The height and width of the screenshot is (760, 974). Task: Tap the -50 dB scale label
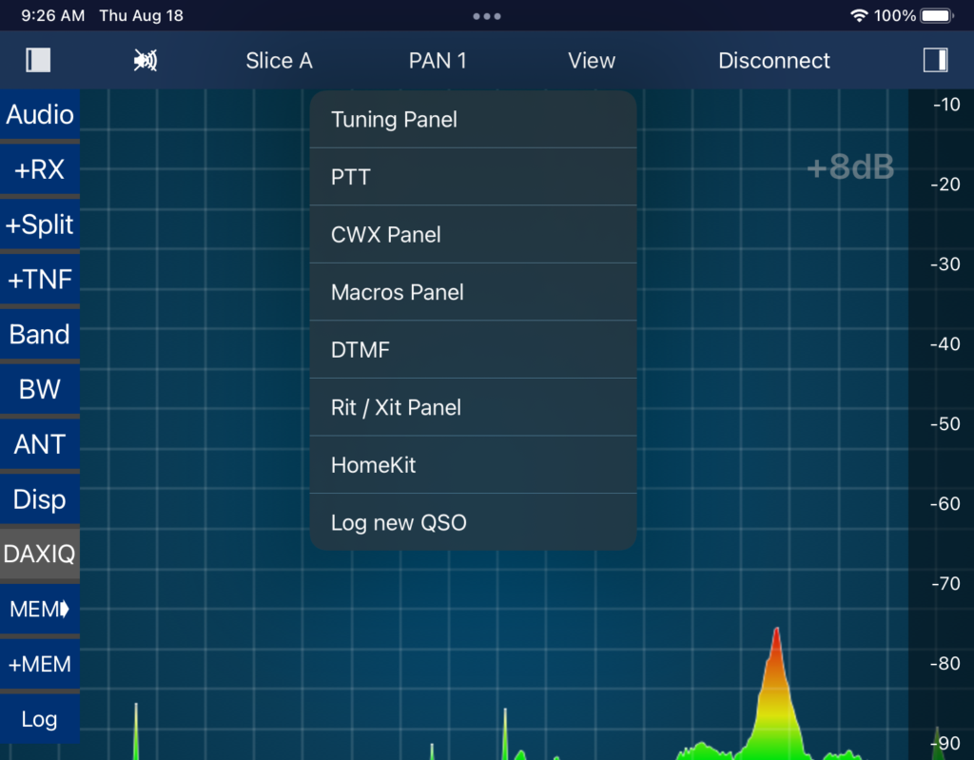click(945, 424)
